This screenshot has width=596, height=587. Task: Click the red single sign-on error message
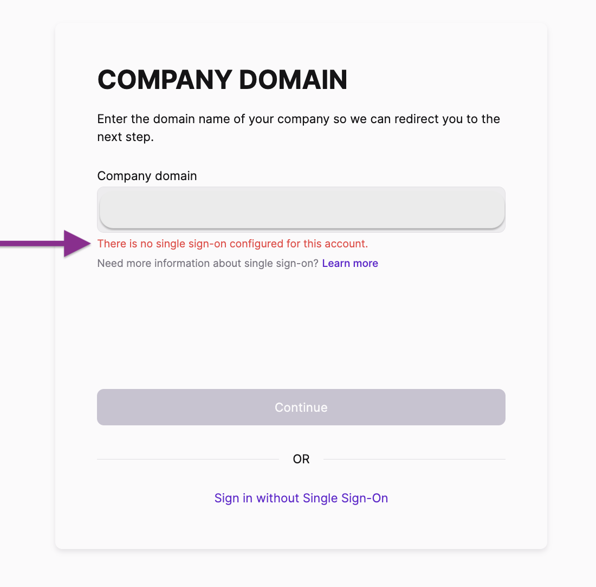pos(232,244)
